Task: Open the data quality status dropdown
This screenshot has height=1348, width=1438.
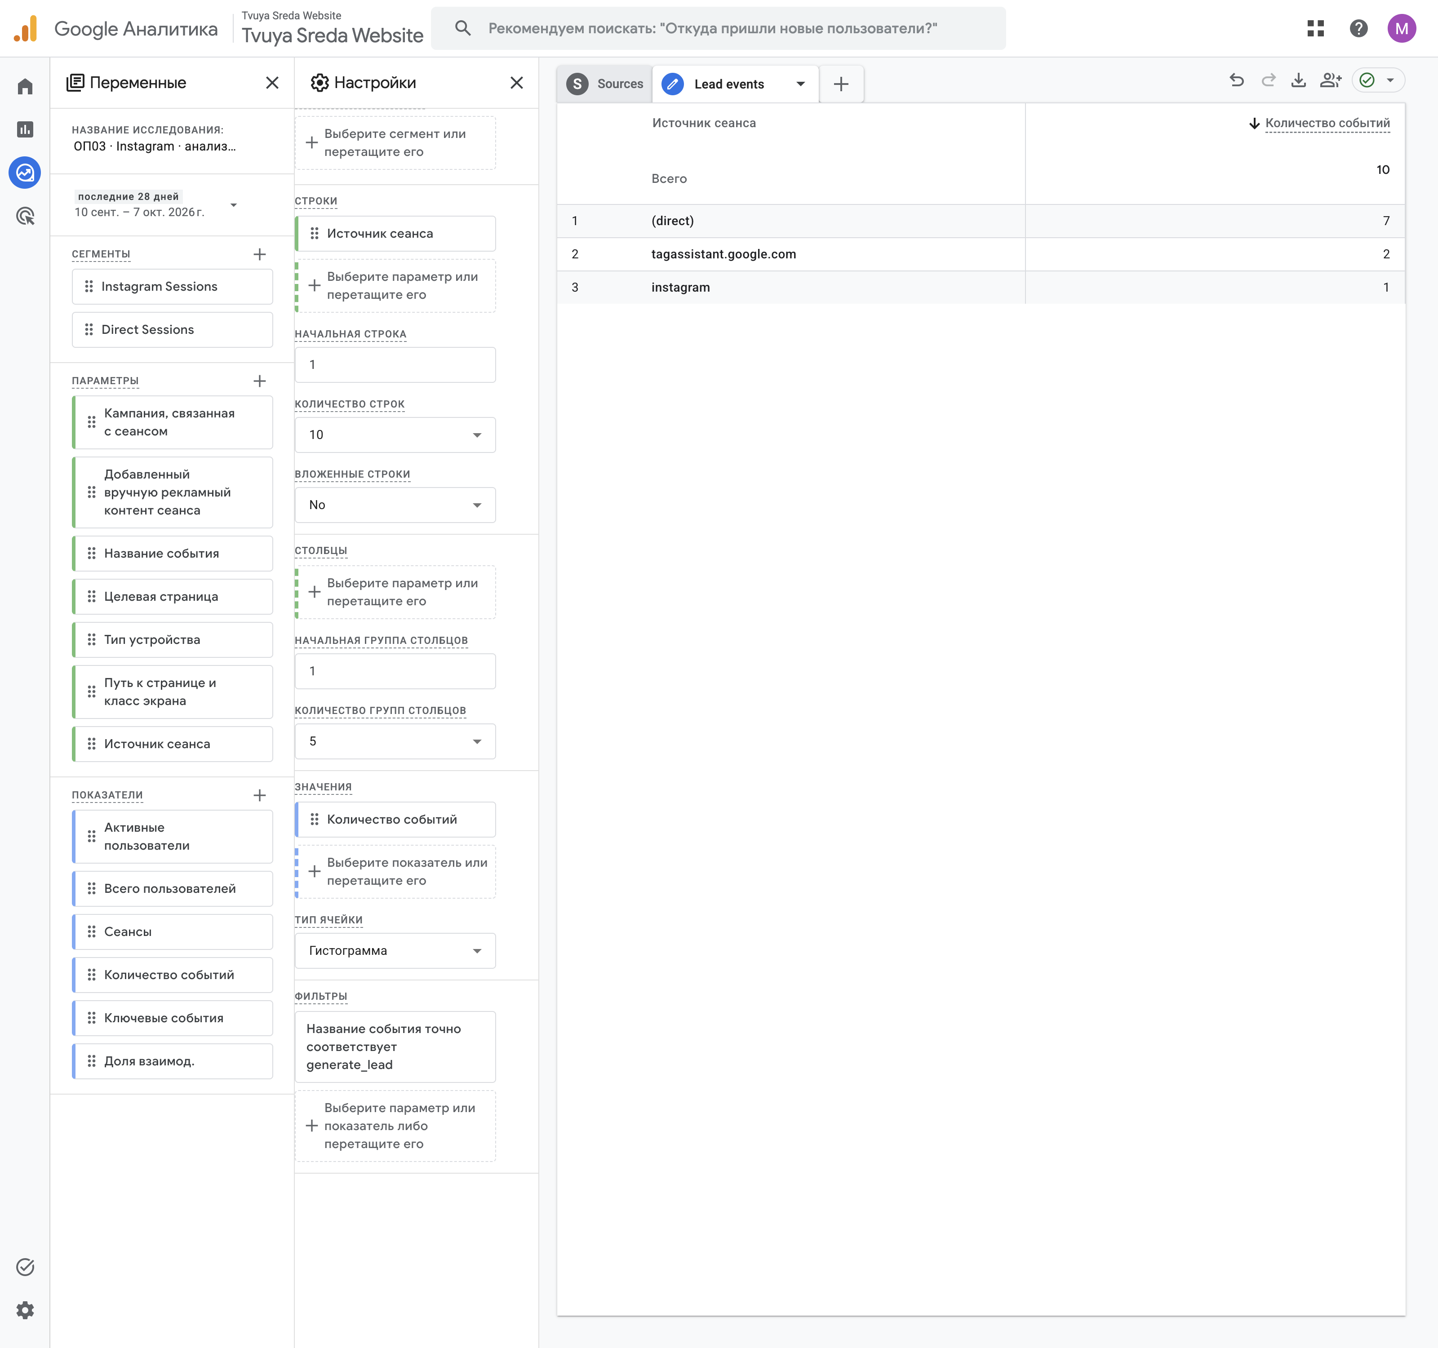Action: (x=1378, y=80)
